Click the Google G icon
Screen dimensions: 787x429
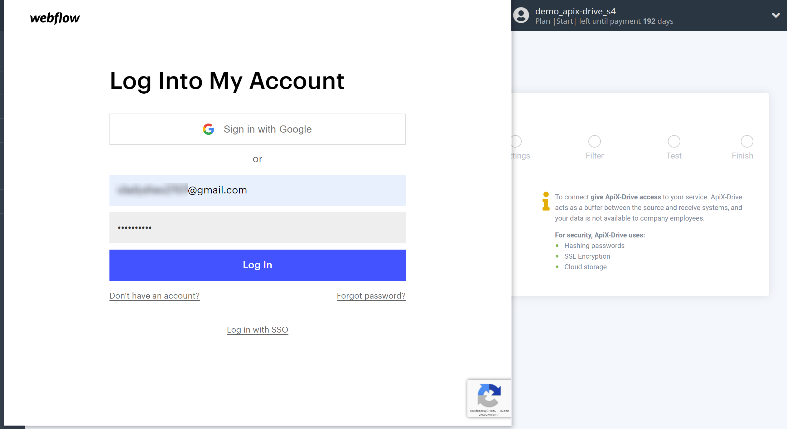[x=209, y=129]
